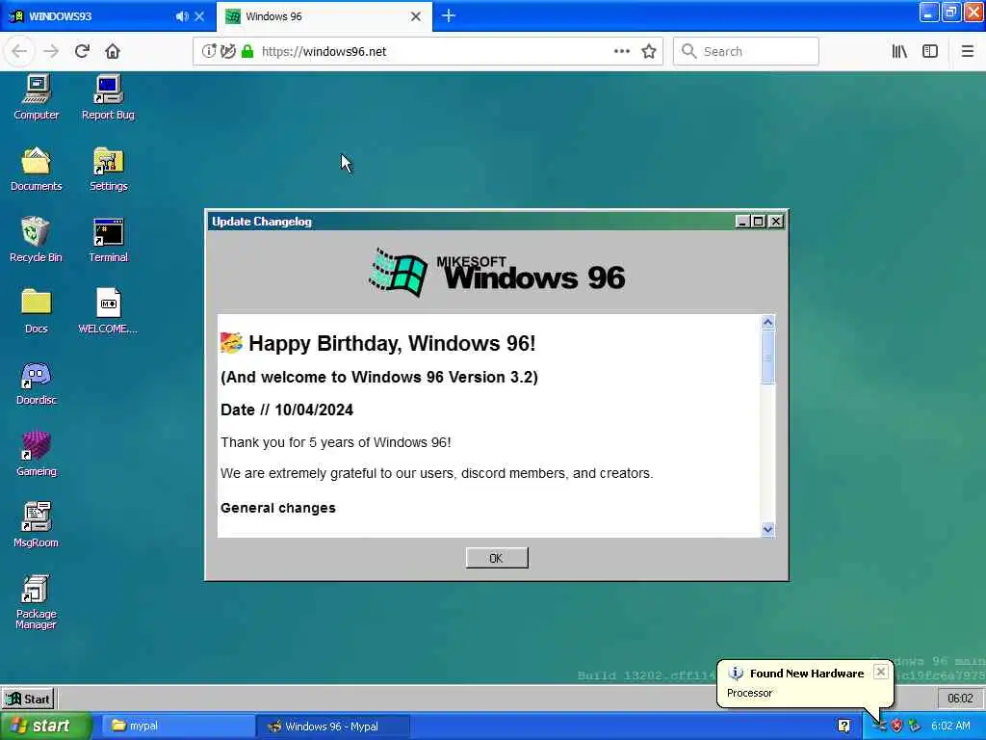
Task: Open page actions three-dot menu
Action: tap(622, 51)
